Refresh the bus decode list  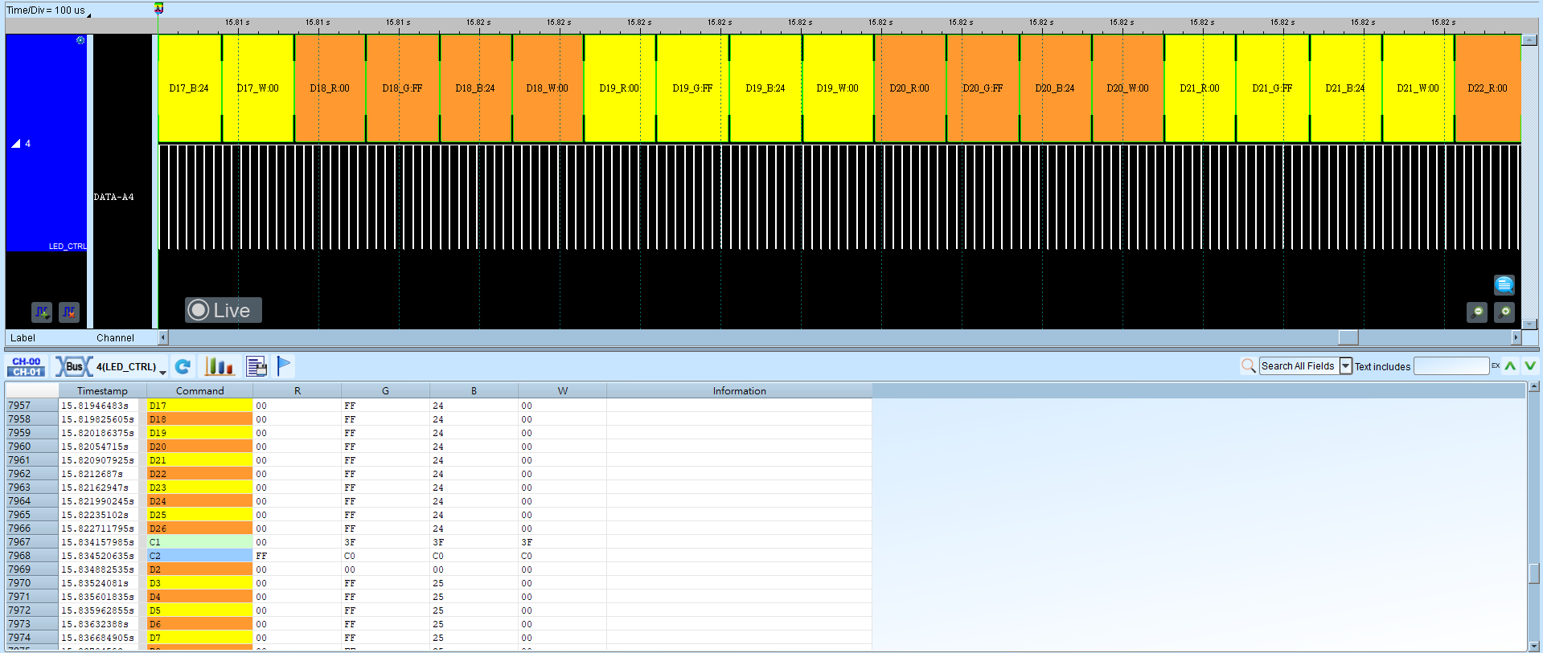coord(183,367)
